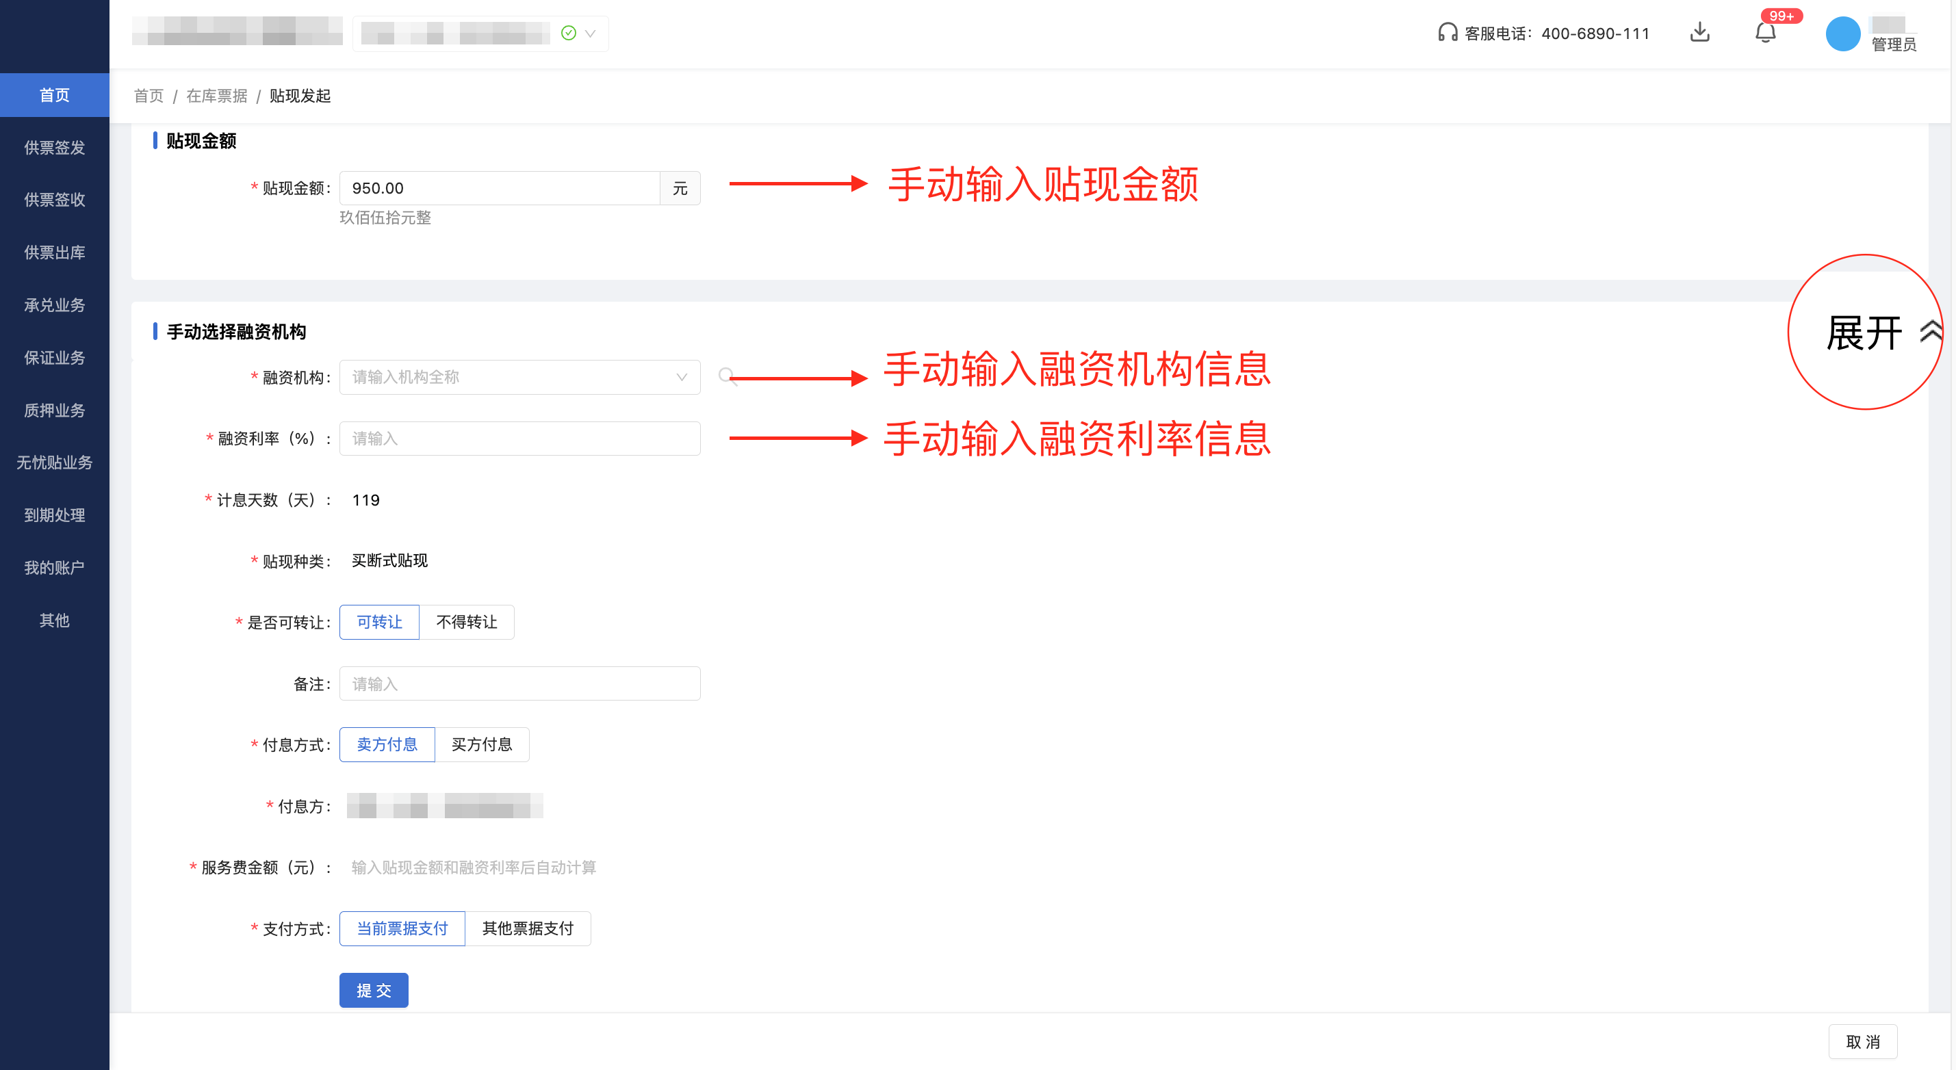
Task: Click the 元 unit addon
Action: pyautogui.click(x=680, y=188)
